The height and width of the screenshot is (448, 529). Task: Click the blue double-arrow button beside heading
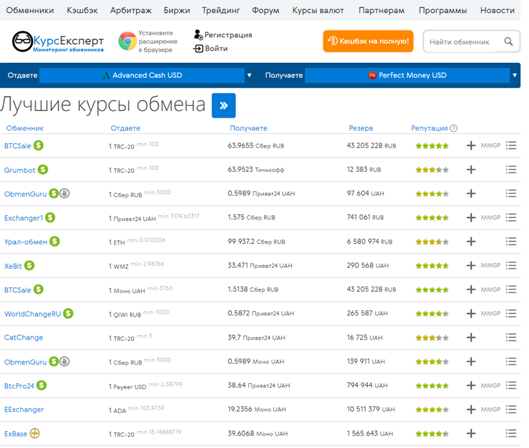pos(223,106)
